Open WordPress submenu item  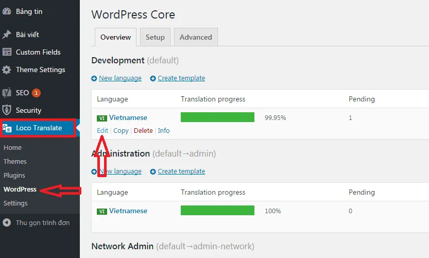[20, 189]
